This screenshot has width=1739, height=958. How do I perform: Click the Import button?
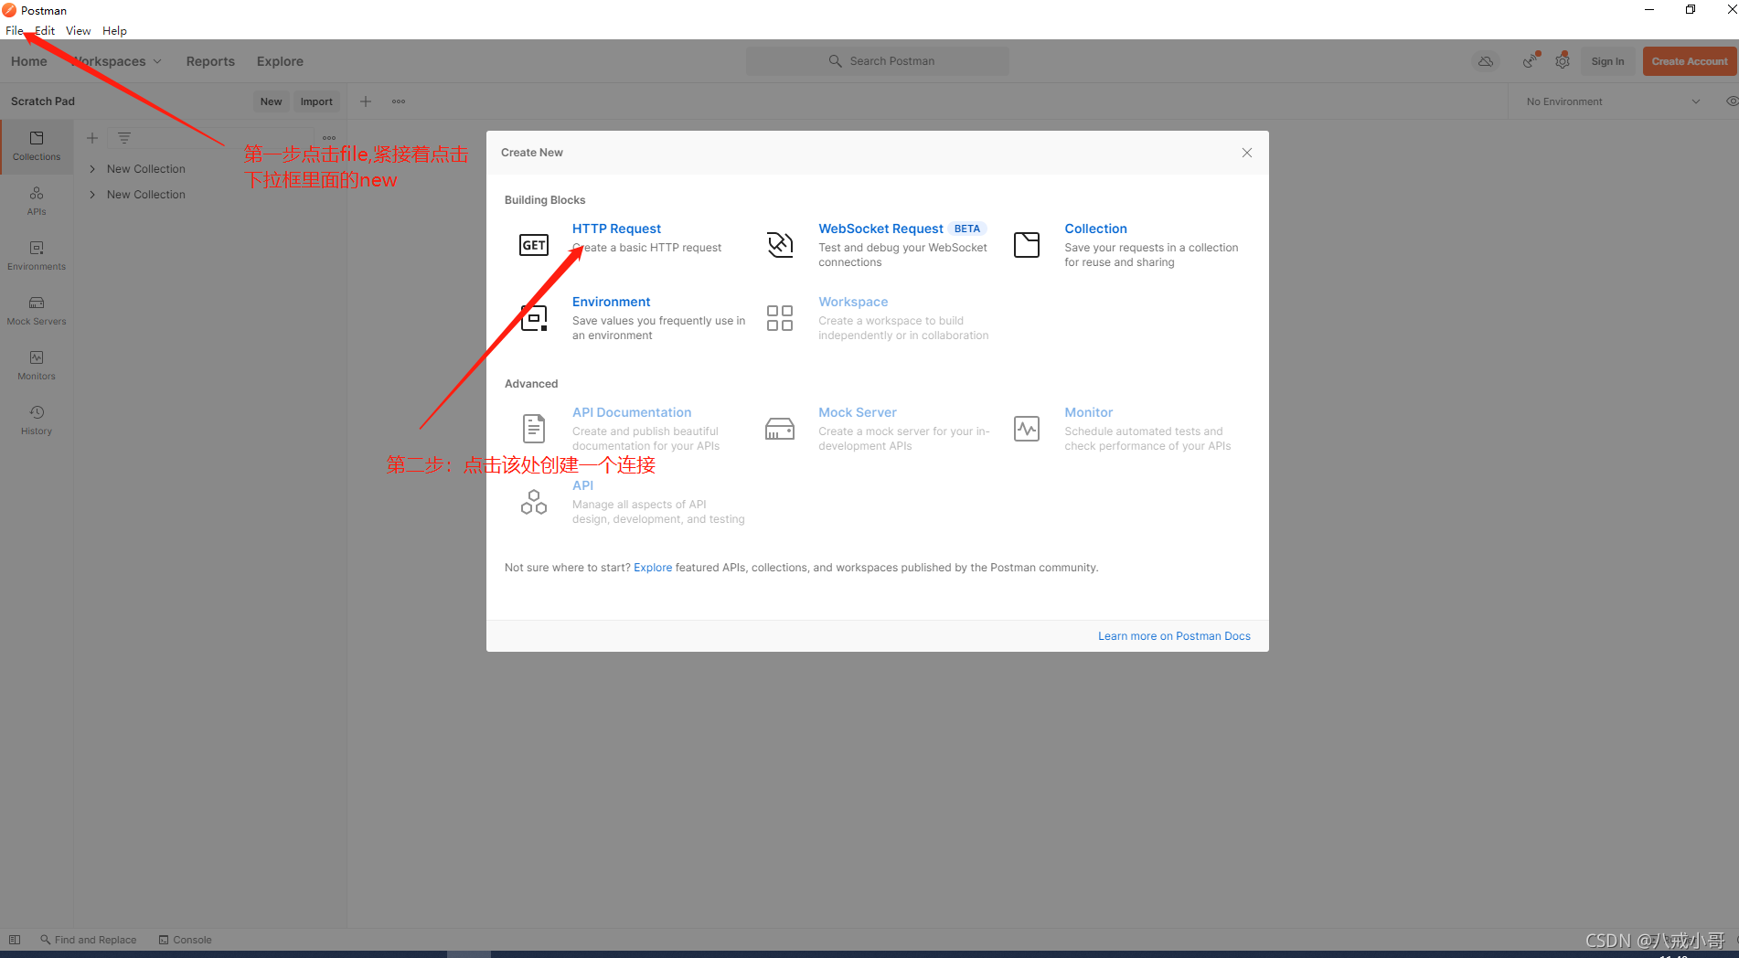[316, 101]
